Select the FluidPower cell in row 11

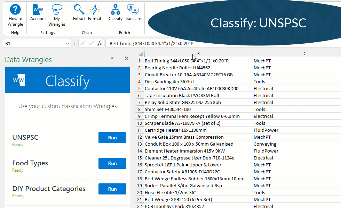(x=297, y=130)
